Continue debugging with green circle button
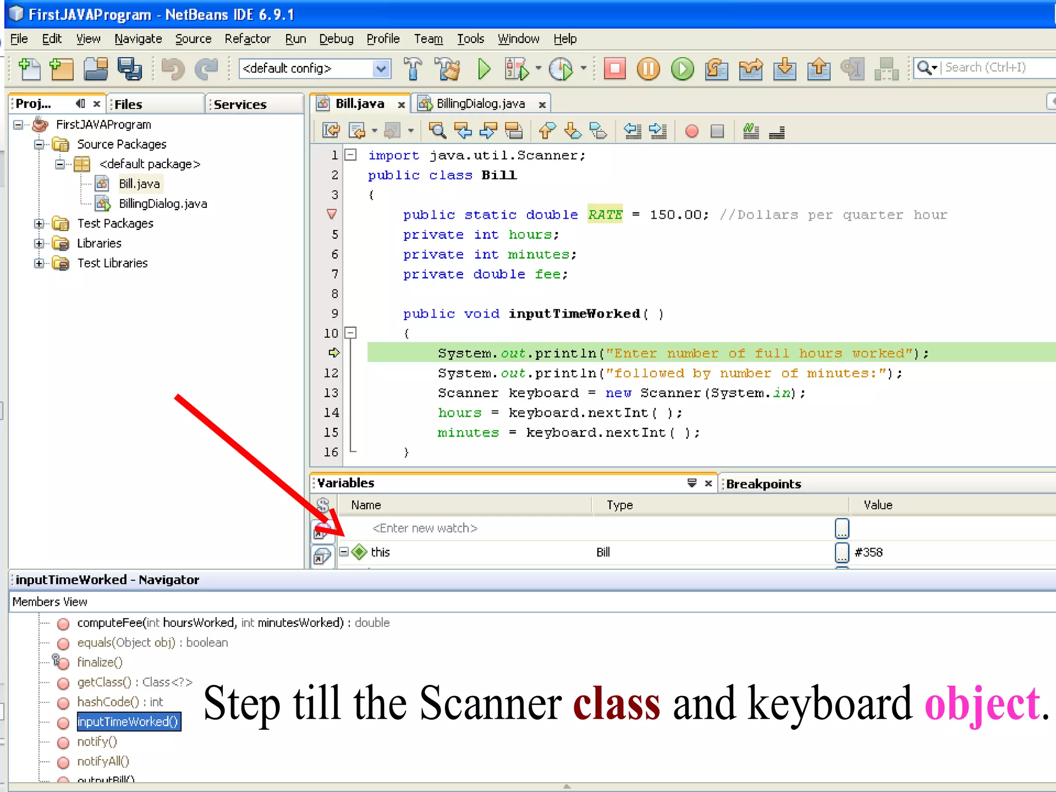 [x=682, y=69]
